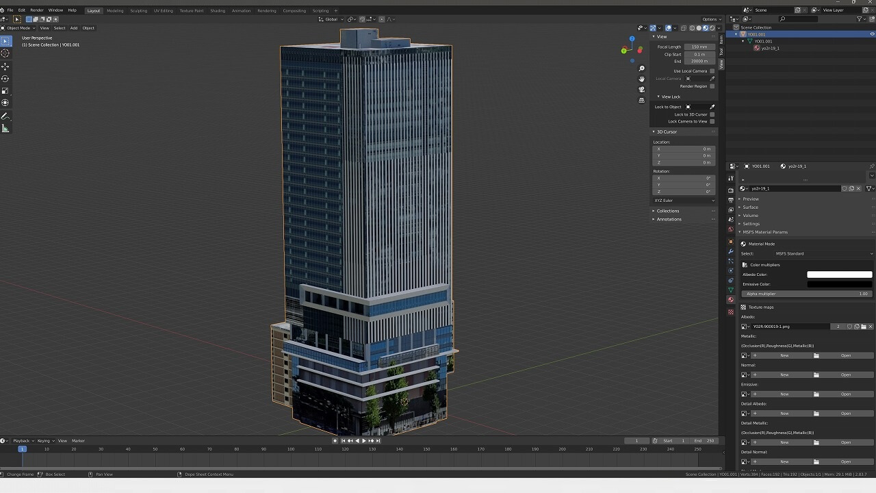Open the Modifier properties wrench tab
Image resolution: width=876 pixels, height=493 pixels.
(x=731, y=251)
